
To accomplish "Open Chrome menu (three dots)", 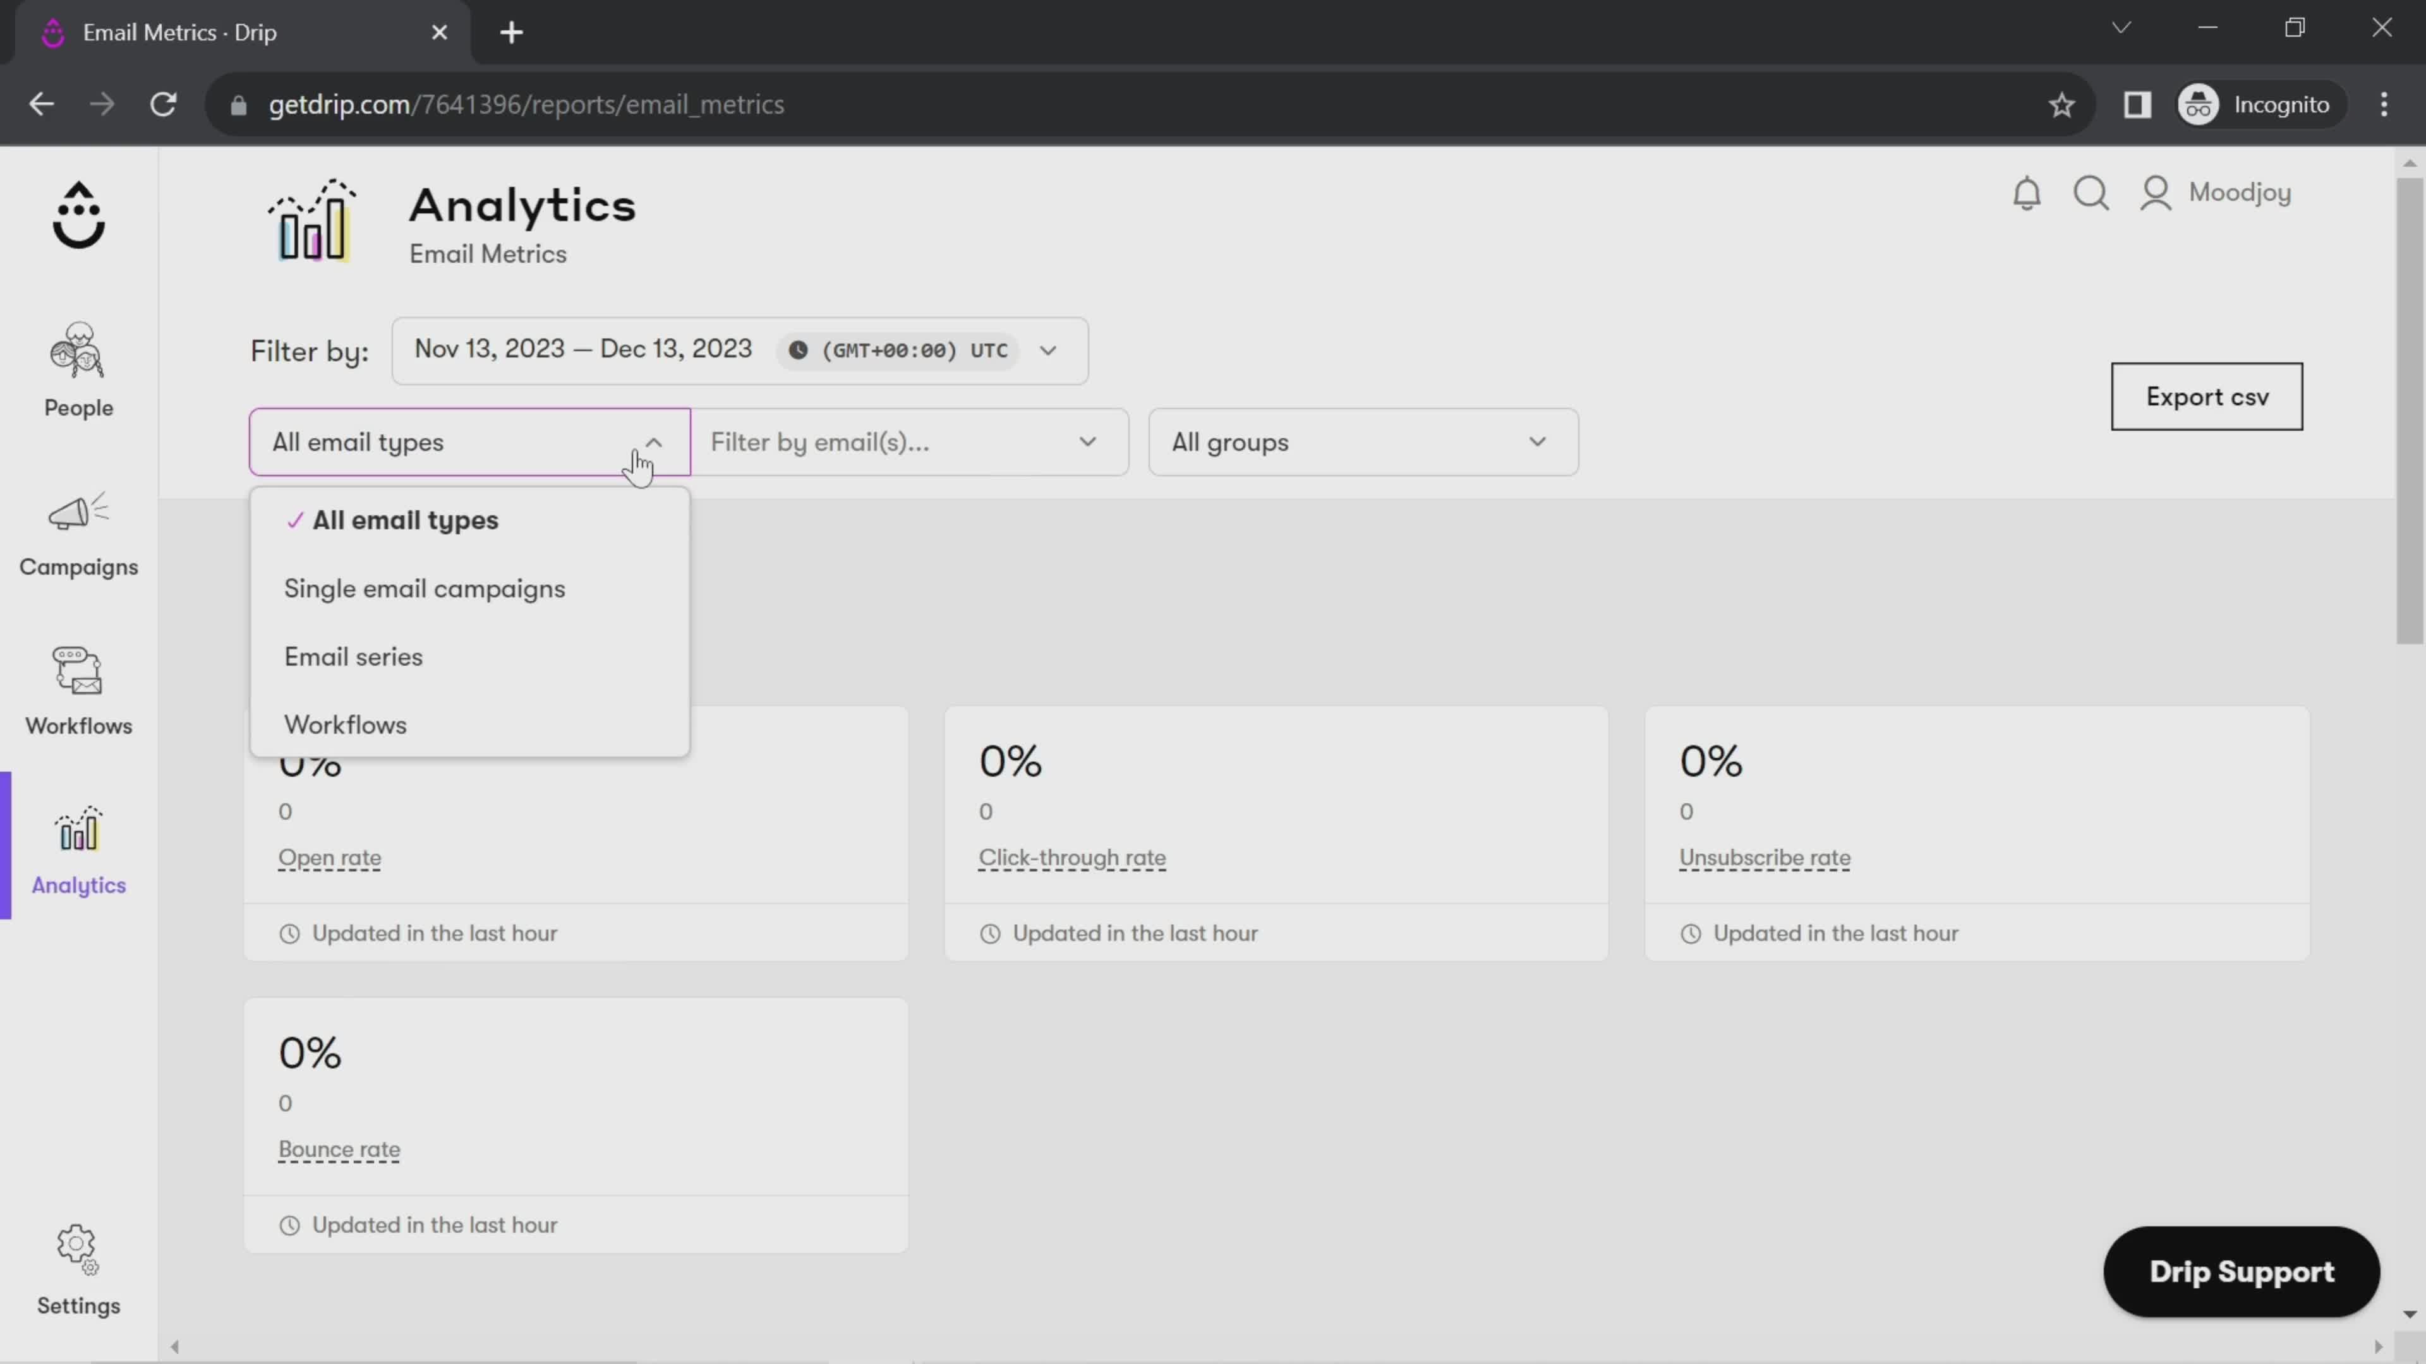I will click(2384, 104).
